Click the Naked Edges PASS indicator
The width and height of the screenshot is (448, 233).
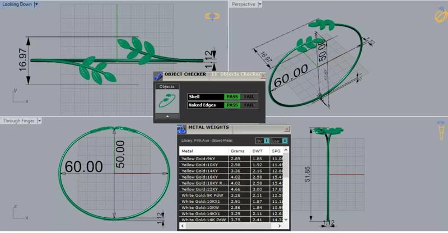click(232, 105)
